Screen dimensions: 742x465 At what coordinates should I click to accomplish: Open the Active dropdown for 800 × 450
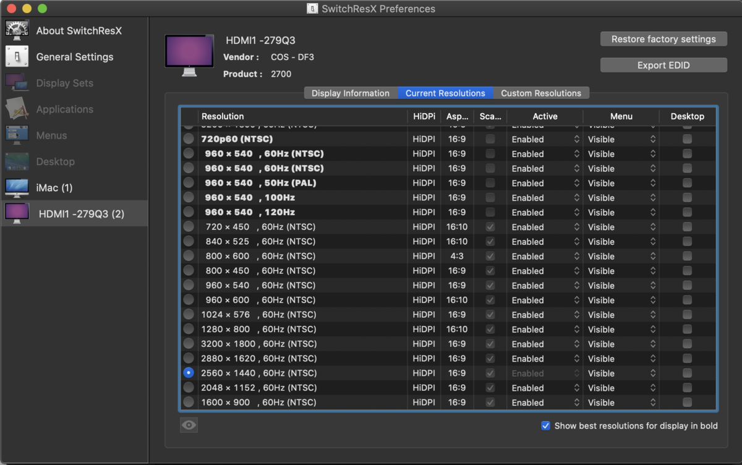click(545, 271)
